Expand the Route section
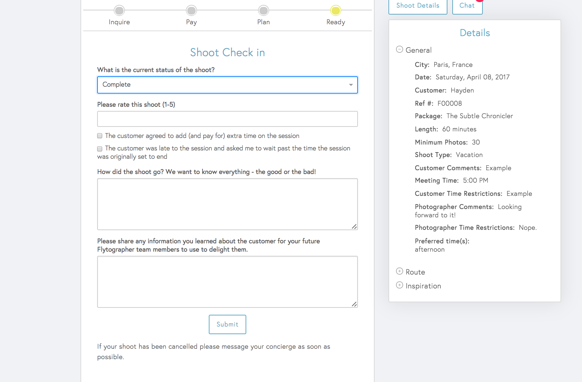The image size is (582, 382). pos(400,271)
